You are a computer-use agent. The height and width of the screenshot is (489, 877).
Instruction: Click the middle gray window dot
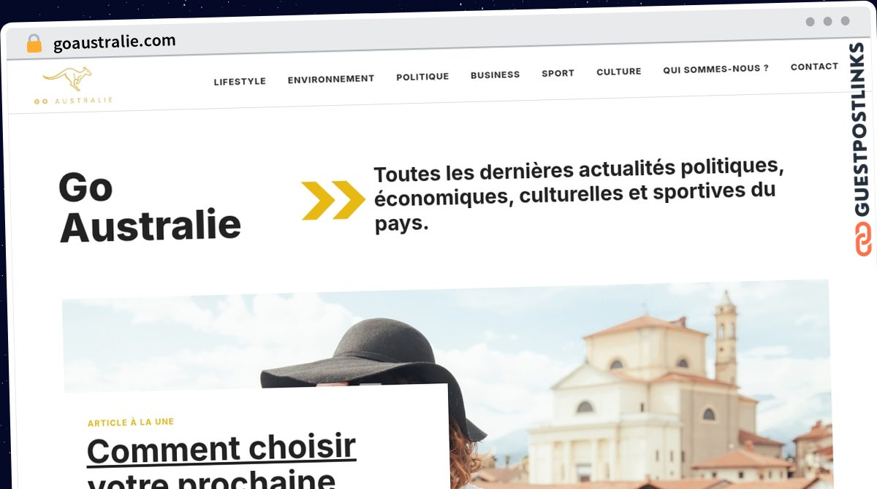[x=827, y=21]
